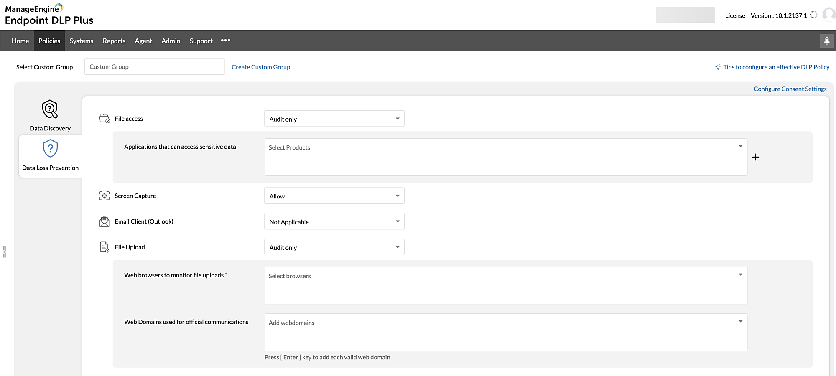Select the Data Loss Prevention shield icon

(x=50, y=148)
